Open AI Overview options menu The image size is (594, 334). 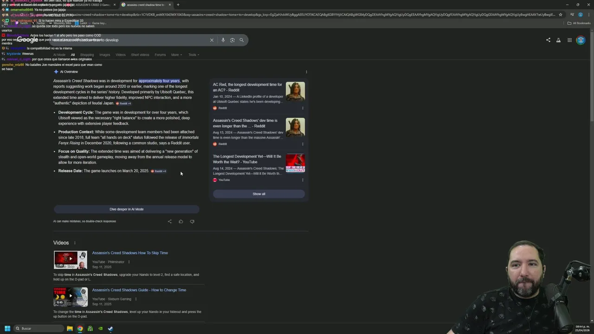point(306,72)
